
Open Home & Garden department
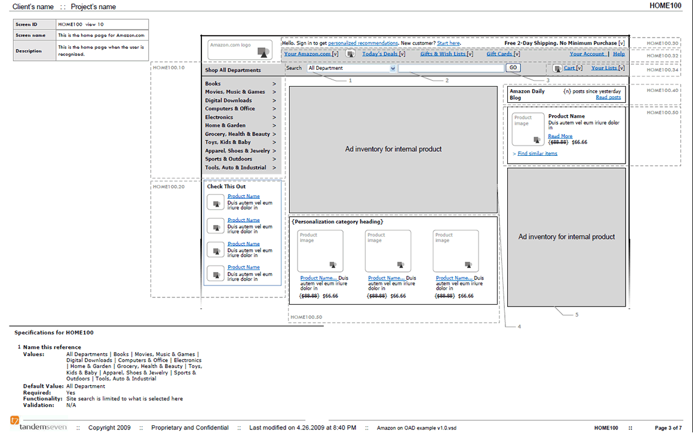225,125
